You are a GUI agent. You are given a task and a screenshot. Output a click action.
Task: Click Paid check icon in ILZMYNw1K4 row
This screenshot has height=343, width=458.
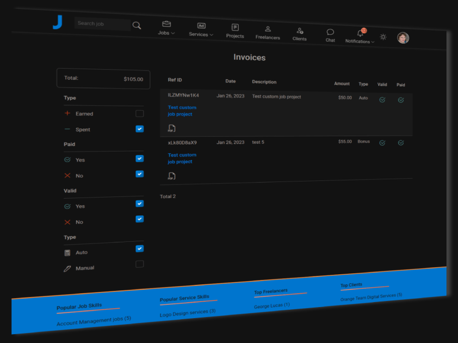click(x=401, y=100)
